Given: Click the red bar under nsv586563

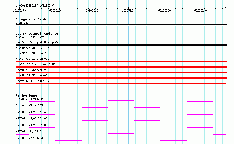Looking at the screenshot, I should pyautogui.click(x=121, y=72).
